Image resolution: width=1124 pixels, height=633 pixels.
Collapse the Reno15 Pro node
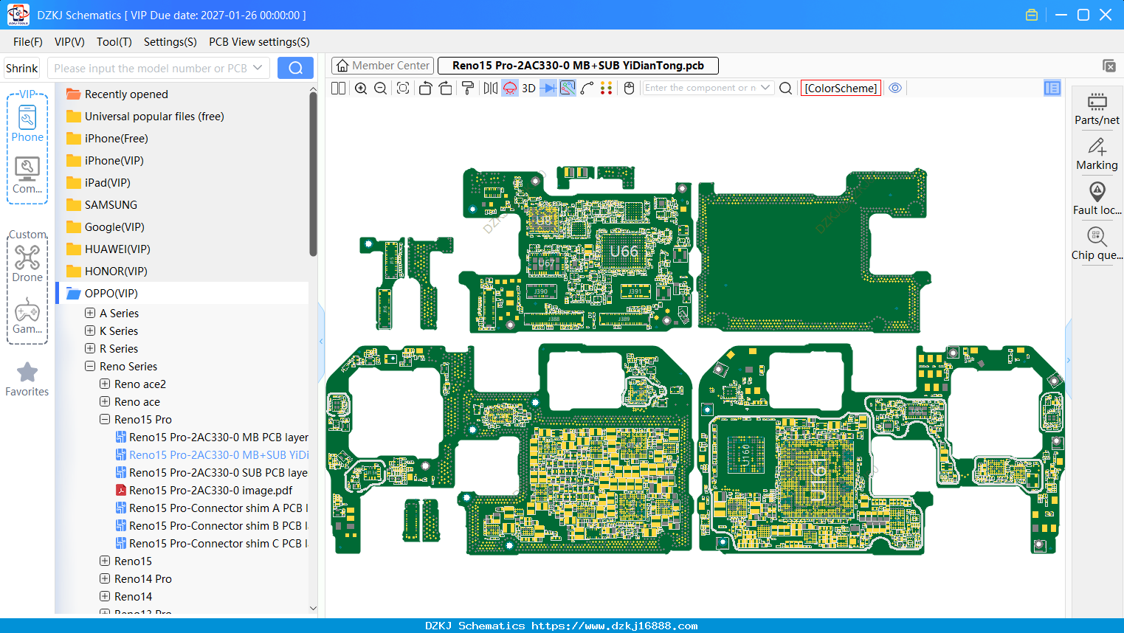(105, 419)
